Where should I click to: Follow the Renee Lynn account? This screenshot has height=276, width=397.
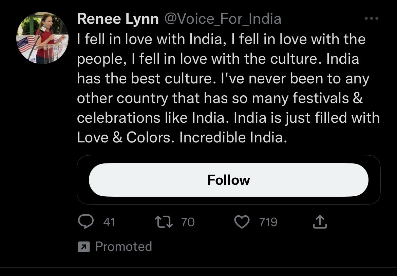pyautogui.click(x=228, y=180)
